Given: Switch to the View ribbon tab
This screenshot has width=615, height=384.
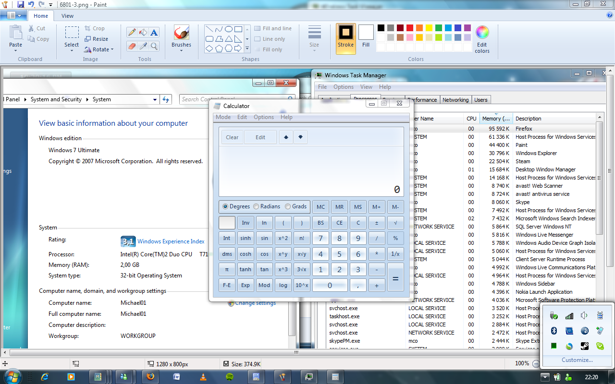Looking at the screenshot, I should pos(67,16).
